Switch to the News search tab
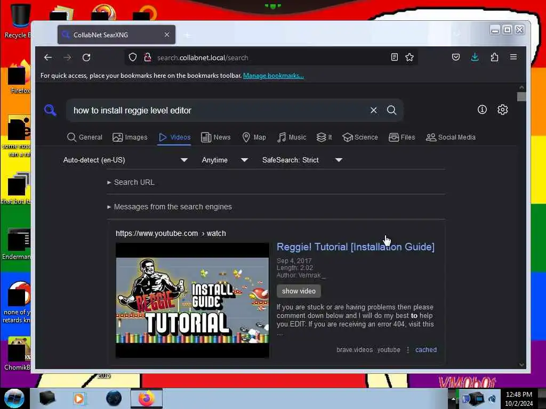This screenshot has width=546, height=409. tap(216, 137)
